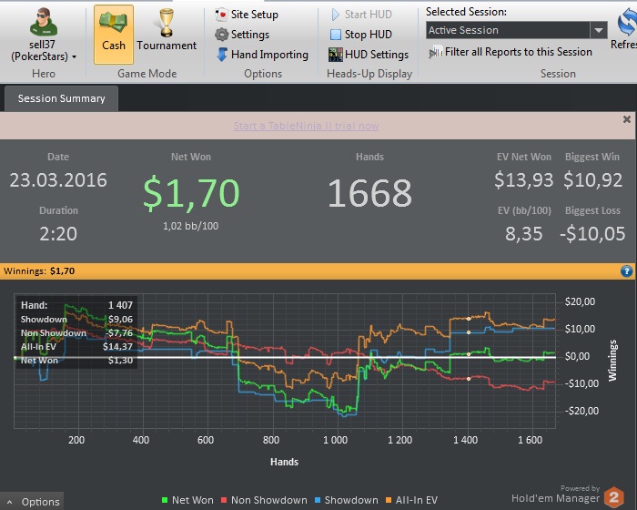Open Hand Importing

[x=262, y=55]
